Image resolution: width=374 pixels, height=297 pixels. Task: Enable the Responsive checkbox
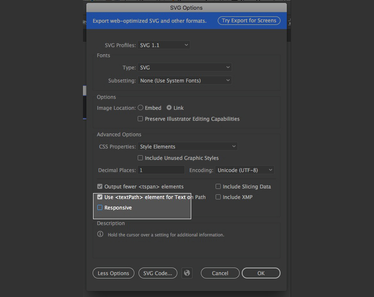(x=100, y=207)
